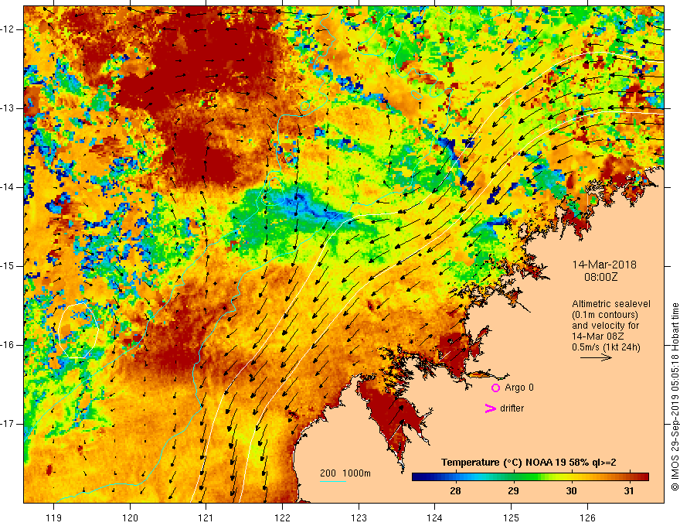Click the 0.5m/s velocity scale arrow
The image size is (680, 526).
pos(596,357)
